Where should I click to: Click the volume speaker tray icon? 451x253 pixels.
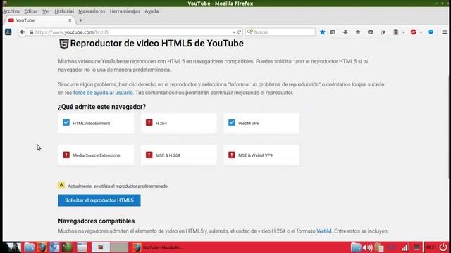coord(368,247)
